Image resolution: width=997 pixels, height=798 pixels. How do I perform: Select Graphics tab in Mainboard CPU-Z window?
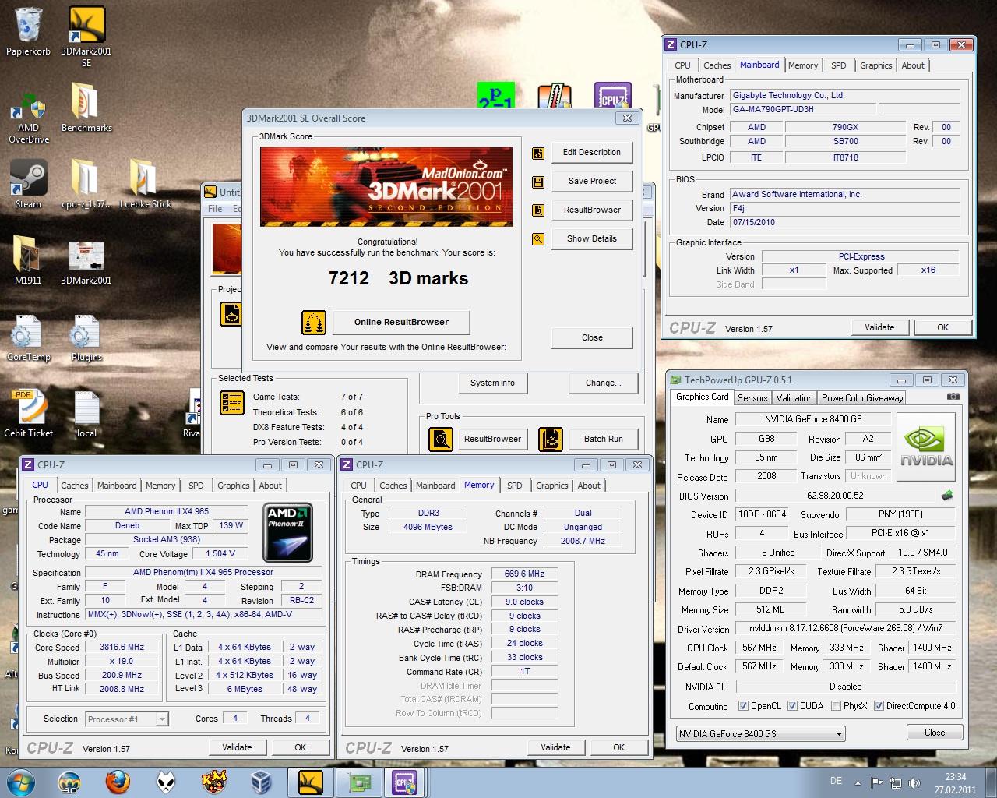[x=875, y=65]
